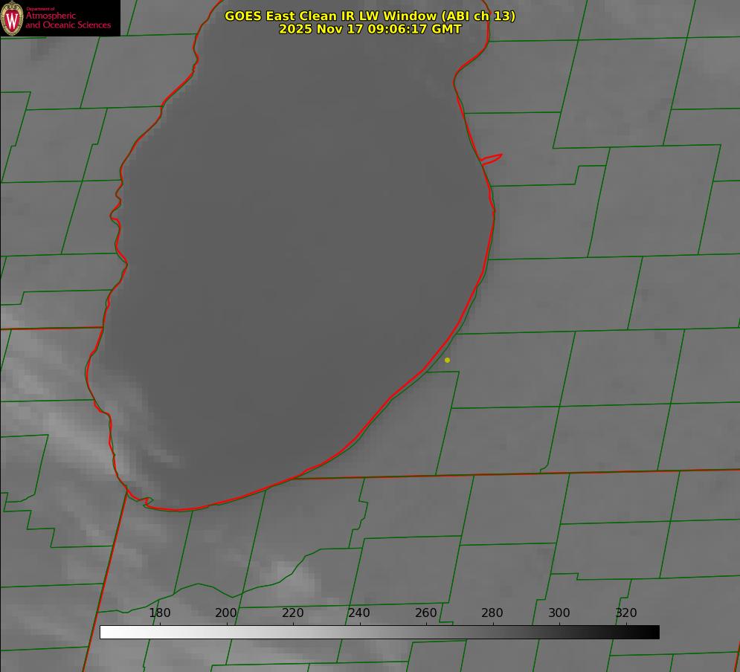Click the 240 value on the temperature scale
The width and height of the screenshot is (740, 672).
(359, 613)
